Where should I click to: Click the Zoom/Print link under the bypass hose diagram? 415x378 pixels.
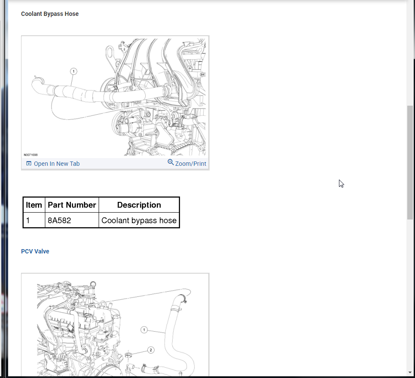(x=191, y=164)
